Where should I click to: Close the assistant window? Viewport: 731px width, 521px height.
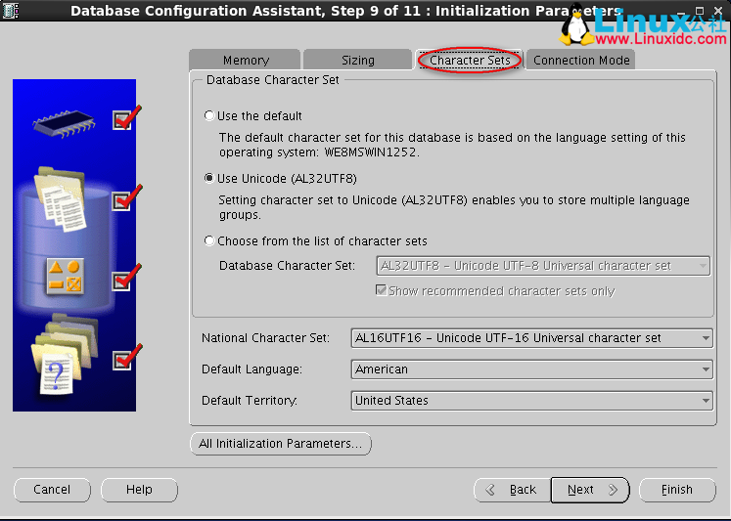(x=718, y=10)
